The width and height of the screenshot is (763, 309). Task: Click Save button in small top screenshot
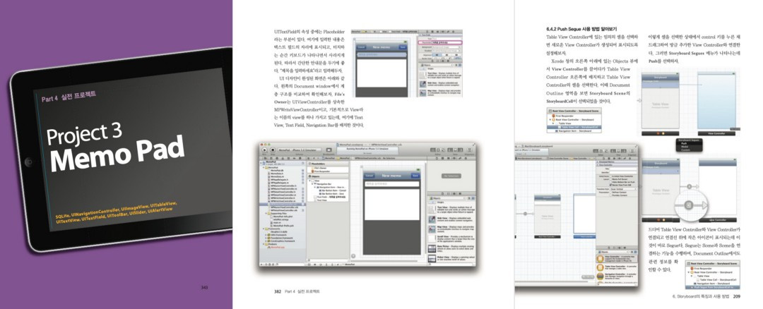(x=403, y=47)
